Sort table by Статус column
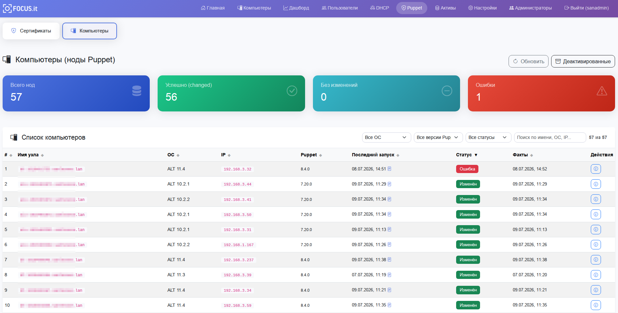This screenshot has width=618, height=313. click(x=467, y=155)
